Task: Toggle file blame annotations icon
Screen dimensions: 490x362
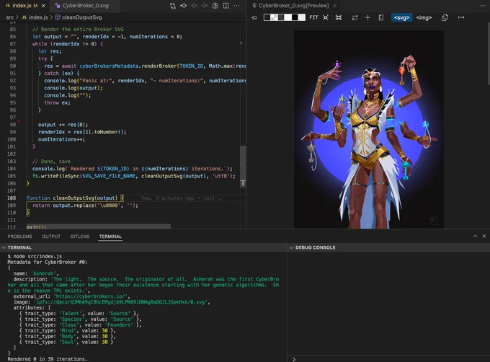Action: click(x=215, y=6)
